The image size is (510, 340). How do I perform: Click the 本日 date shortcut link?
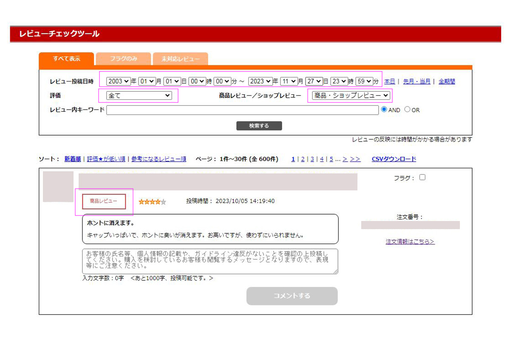[x=390, y=82]
